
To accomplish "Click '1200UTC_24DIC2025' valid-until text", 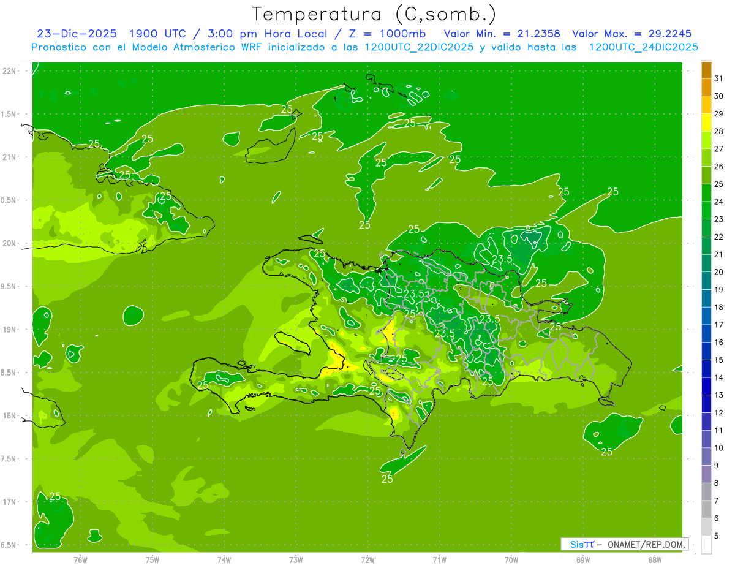I will click(x=643, y=47).
